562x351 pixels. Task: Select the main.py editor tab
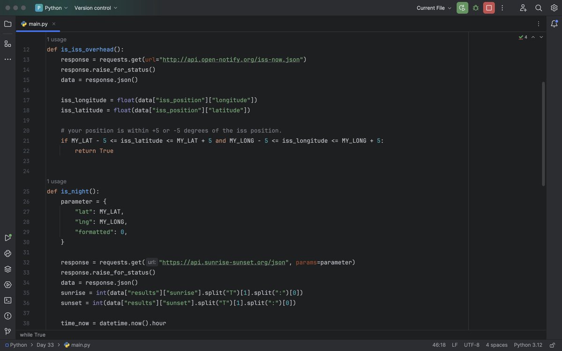pos(38,24)
